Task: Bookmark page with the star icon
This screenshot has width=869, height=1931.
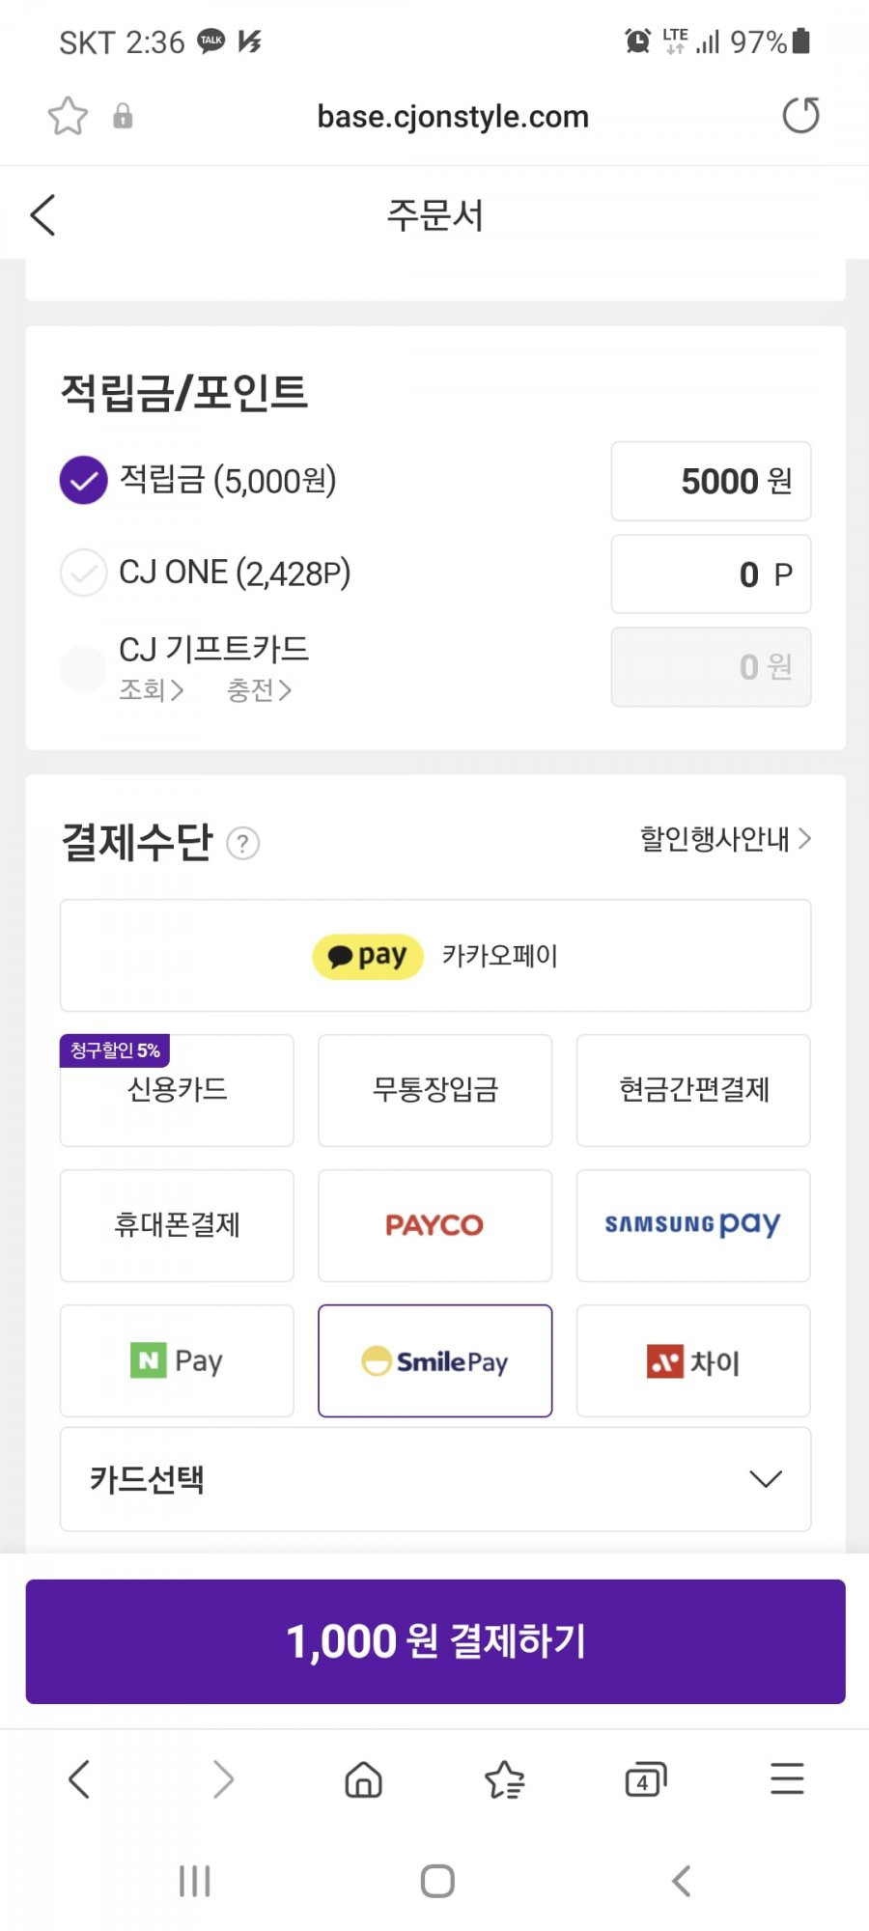Action: tap(68, 116)
